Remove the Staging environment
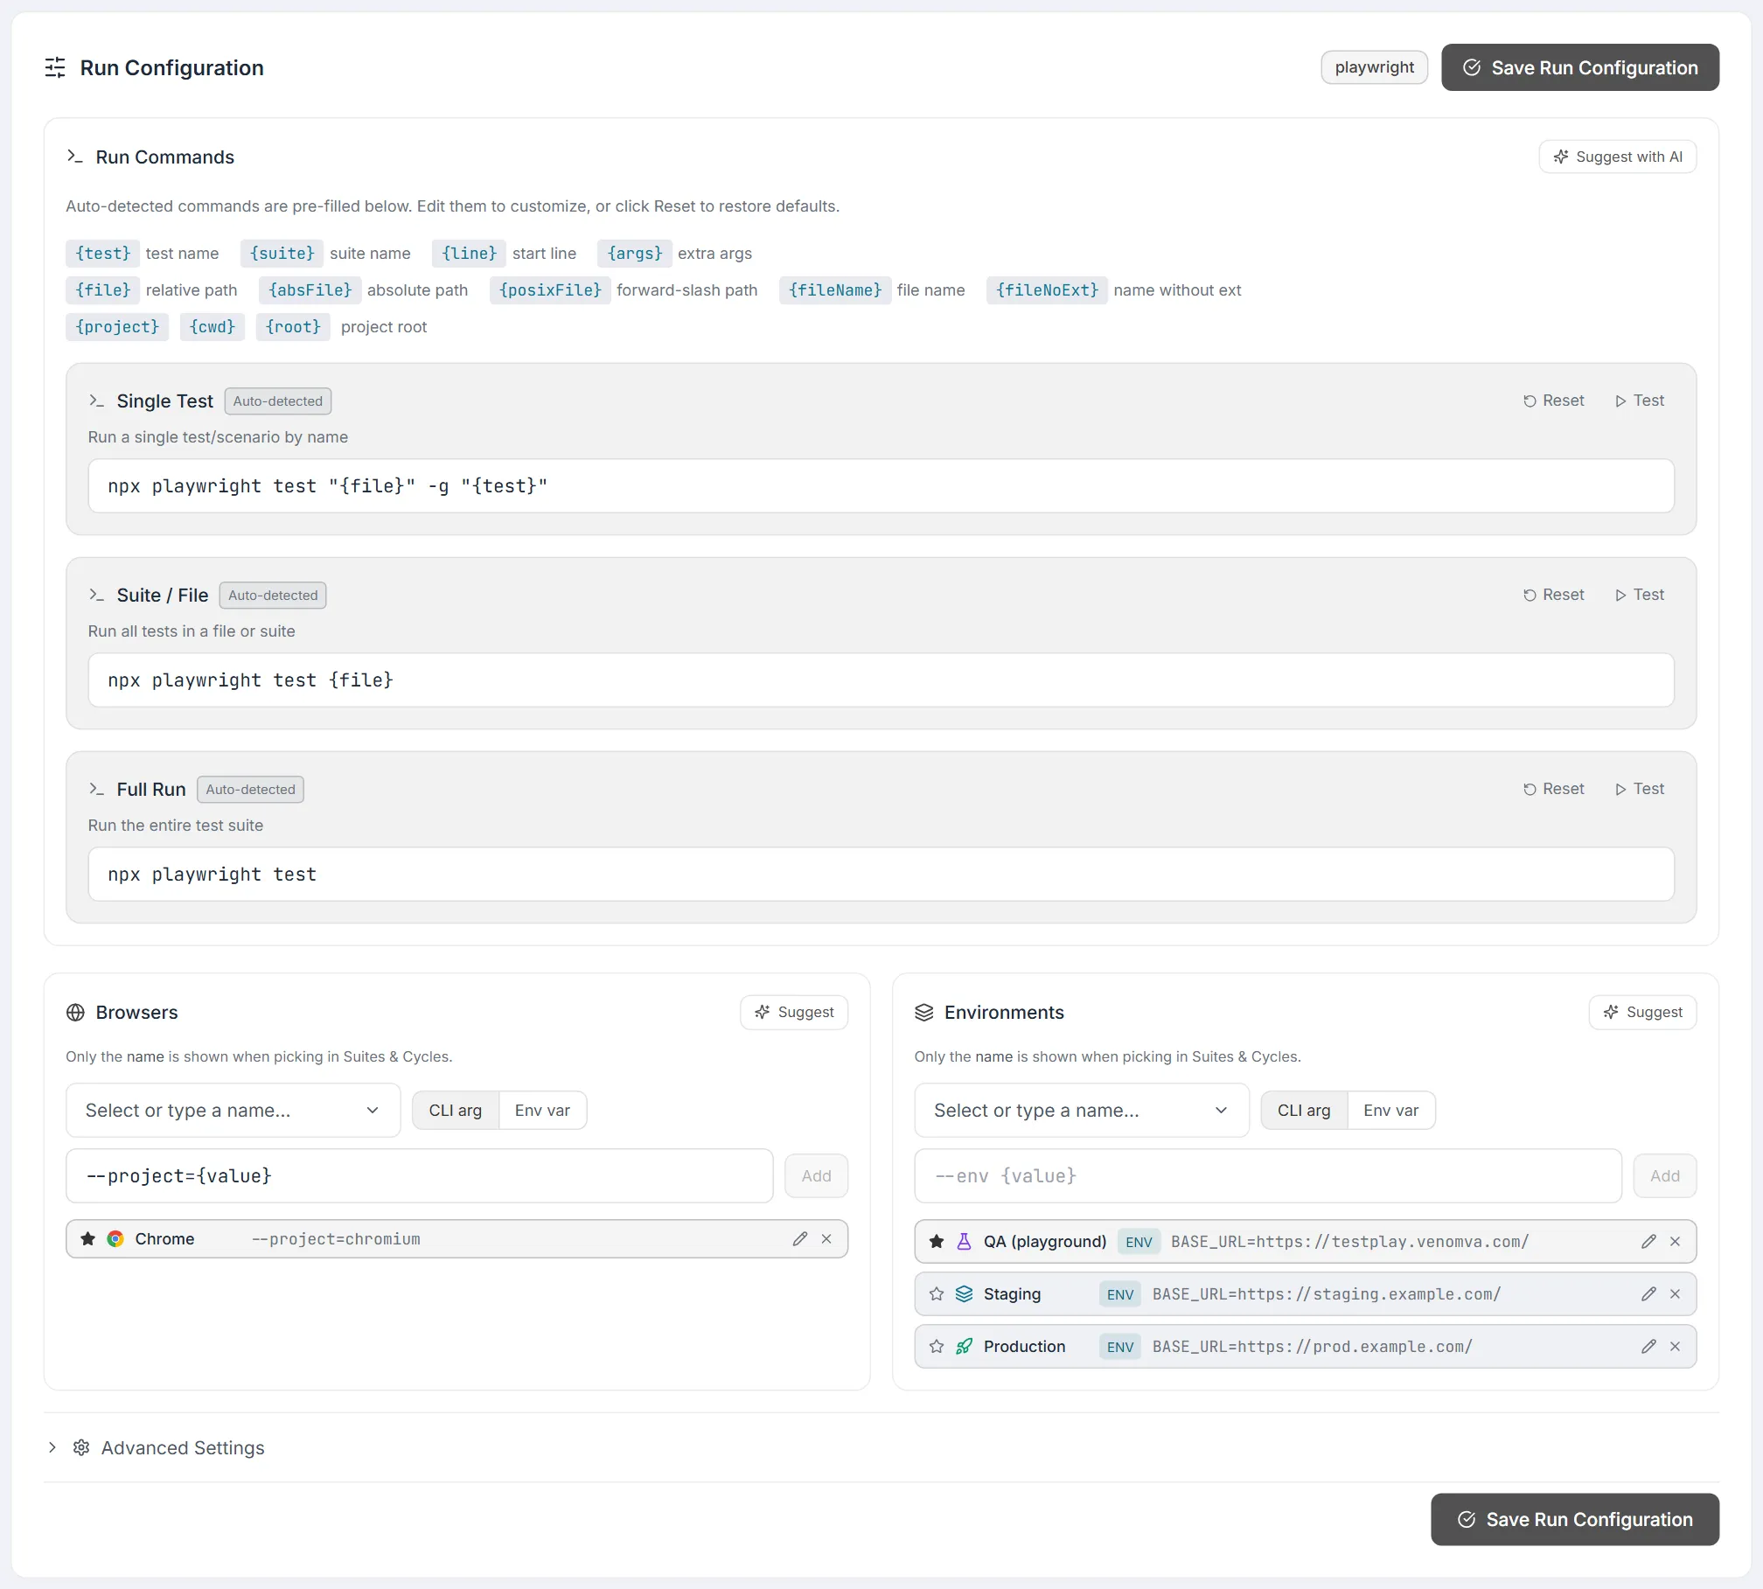The image size is (1763, 1589). point(1675,1294)
